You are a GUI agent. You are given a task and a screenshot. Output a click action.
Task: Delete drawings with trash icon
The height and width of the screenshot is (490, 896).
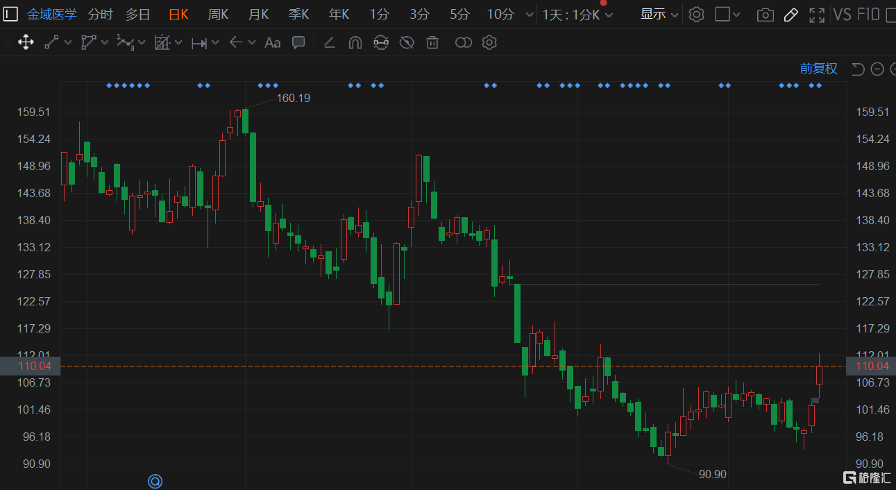point(432,42)
